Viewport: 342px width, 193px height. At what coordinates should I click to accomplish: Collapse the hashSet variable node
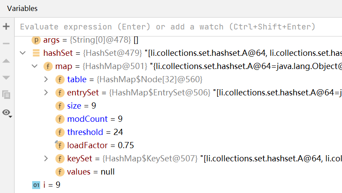pos(23,53)
